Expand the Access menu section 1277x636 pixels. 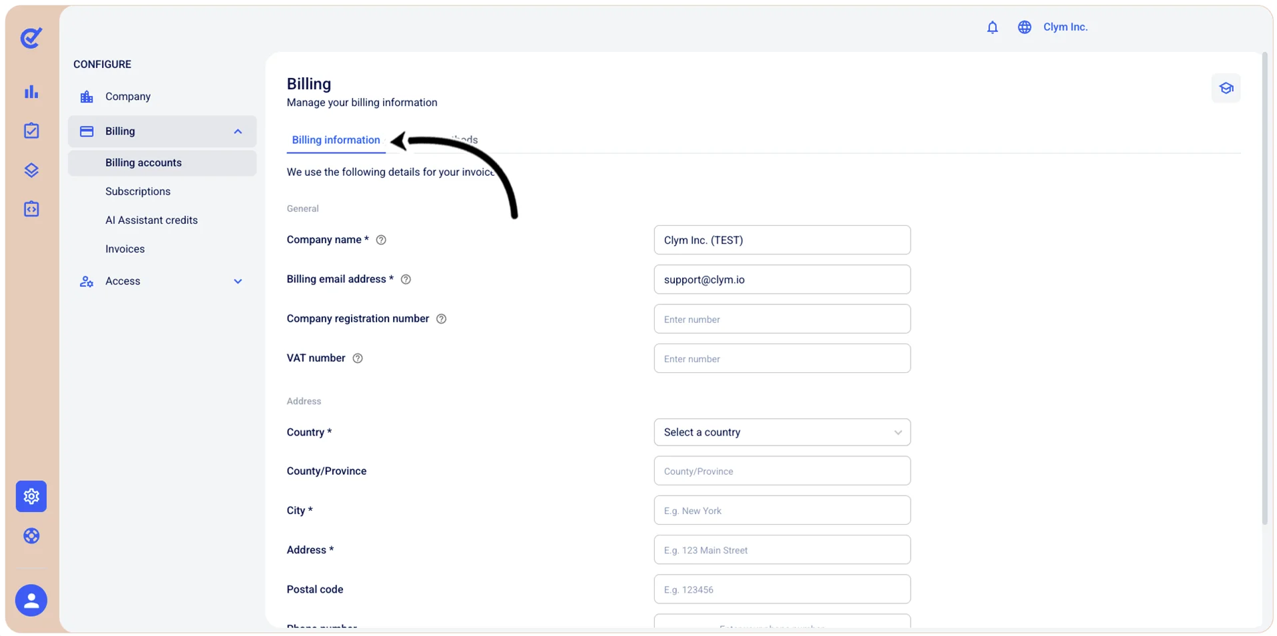pos(238,281)
